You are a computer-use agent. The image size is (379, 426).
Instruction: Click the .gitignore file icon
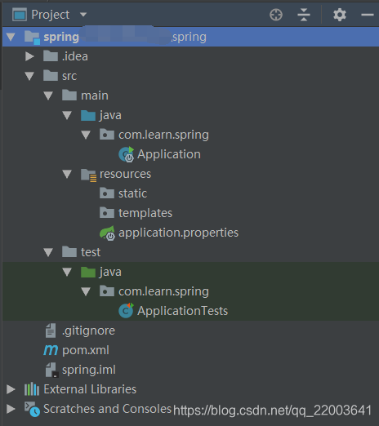51,331
